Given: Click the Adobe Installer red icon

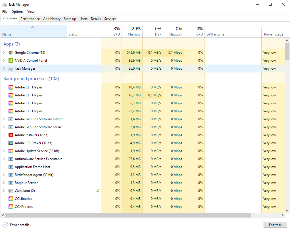Looking at the screenshot, I should pyautogui.click(x=11, y=135).
